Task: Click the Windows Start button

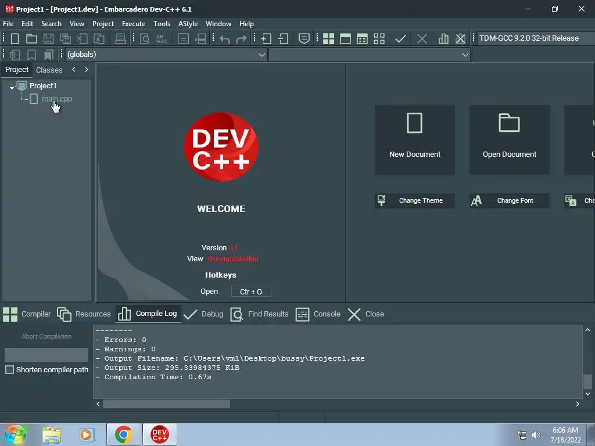Action: pos(15,434)
